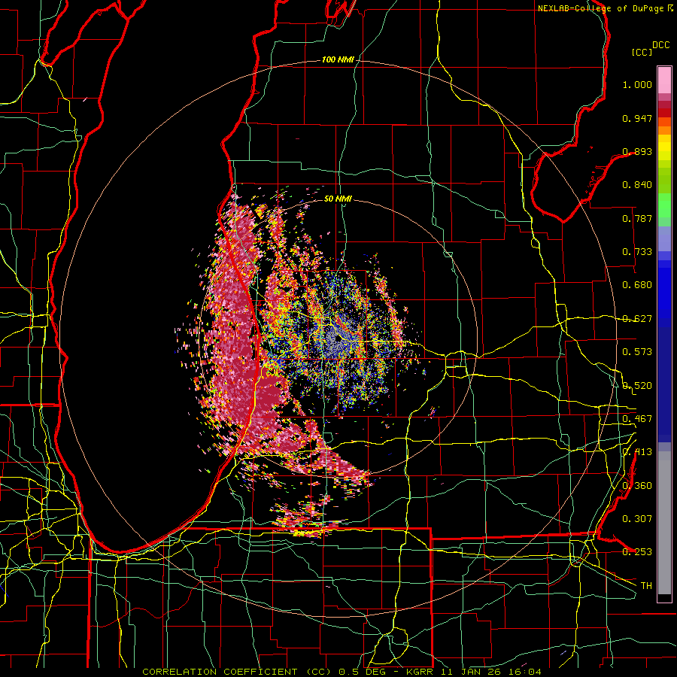The image size is (677, 677).
Task: Click the DCC [CC] legend title
Action: [651, 48]
